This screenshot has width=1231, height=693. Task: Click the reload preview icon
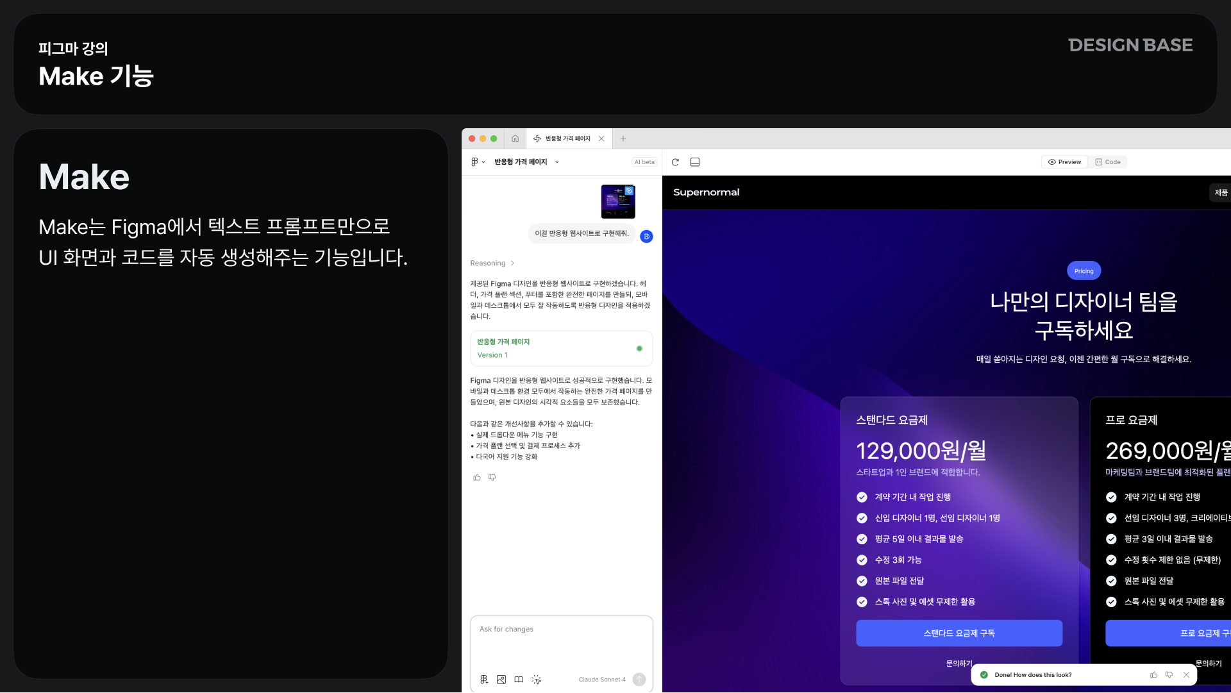675,162
